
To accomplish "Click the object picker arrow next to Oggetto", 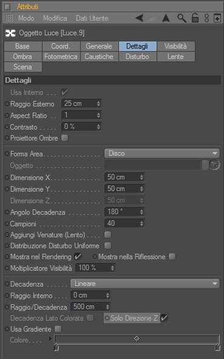I will point(214,165).
